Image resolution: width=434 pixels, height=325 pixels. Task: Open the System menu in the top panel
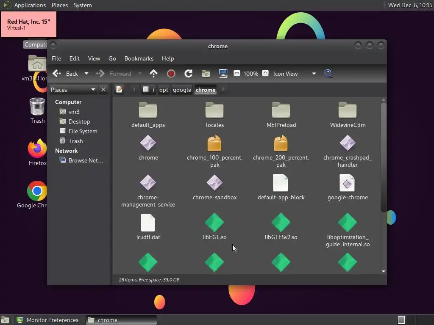click(x=83, y=5)
